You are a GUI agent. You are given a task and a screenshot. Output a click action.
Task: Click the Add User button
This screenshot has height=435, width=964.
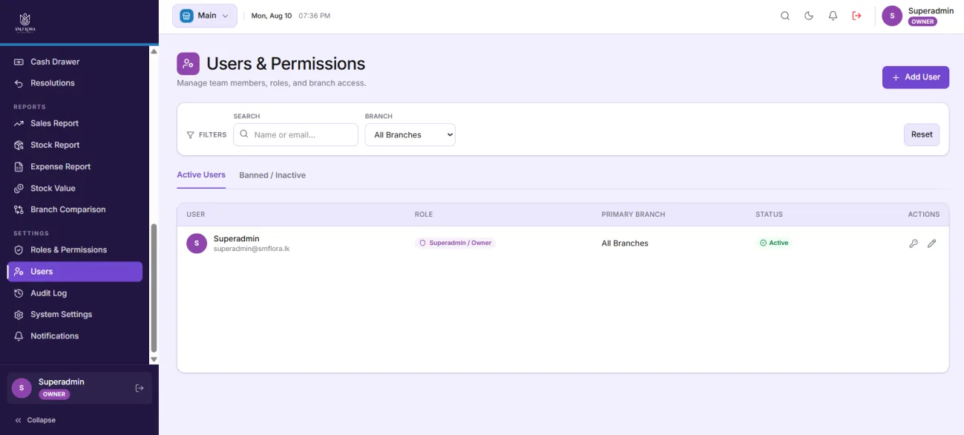click(x=916, y=77)
